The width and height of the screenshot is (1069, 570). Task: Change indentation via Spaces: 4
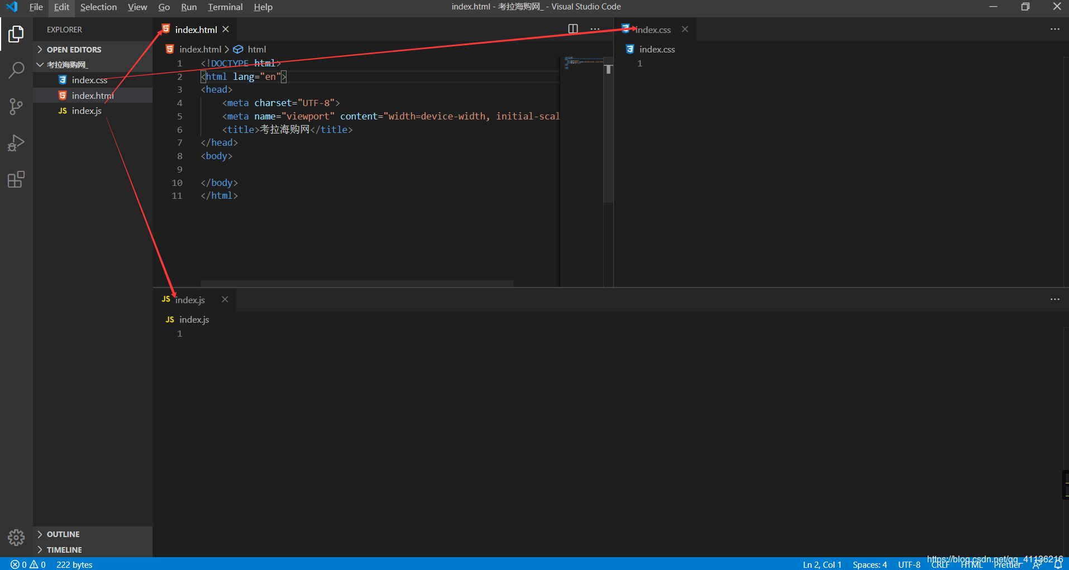tap(870, 564)
